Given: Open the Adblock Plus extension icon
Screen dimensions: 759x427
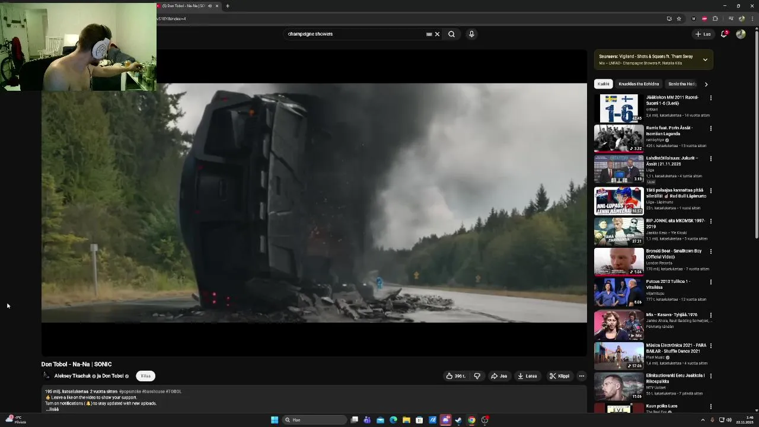Looking at the screenshot, I should tap(704, 18).
